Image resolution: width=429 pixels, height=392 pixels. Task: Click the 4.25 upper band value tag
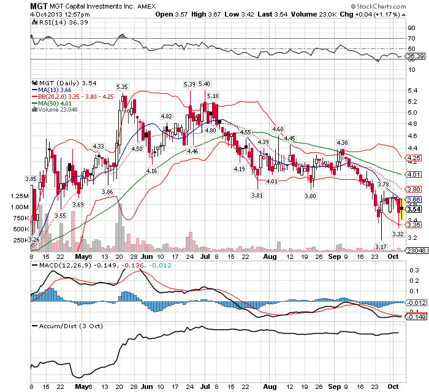(414, 158)
